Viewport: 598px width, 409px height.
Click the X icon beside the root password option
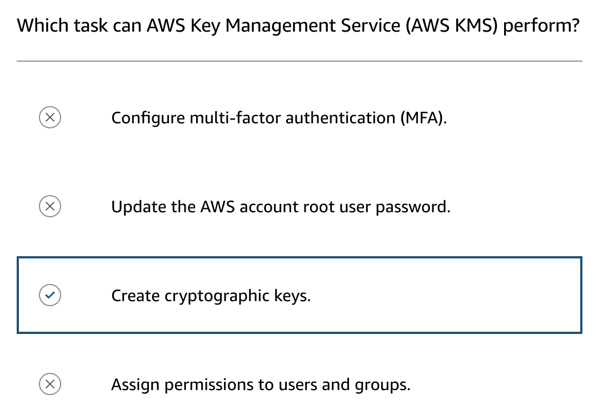tap(50, 207)
